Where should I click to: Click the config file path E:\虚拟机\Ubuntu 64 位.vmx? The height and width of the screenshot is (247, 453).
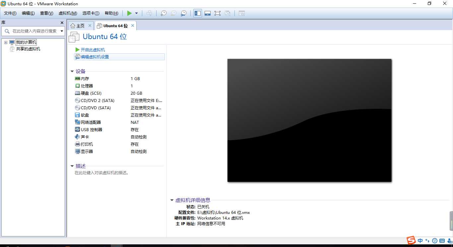click(x=224, y=213)
